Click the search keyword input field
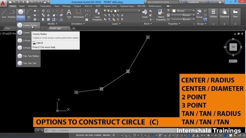The height and width of the screenshot is (138, 246). (x=162, y=2)
